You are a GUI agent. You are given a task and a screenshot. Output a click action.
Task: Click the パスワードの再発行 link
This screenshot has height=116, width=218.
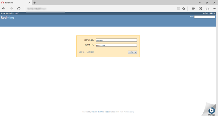86,52
